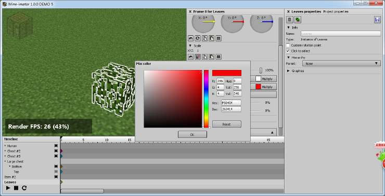Confirm the Mix color dialog with OK
The height and width of the screenshot is (196, 385).
[192, 134]
